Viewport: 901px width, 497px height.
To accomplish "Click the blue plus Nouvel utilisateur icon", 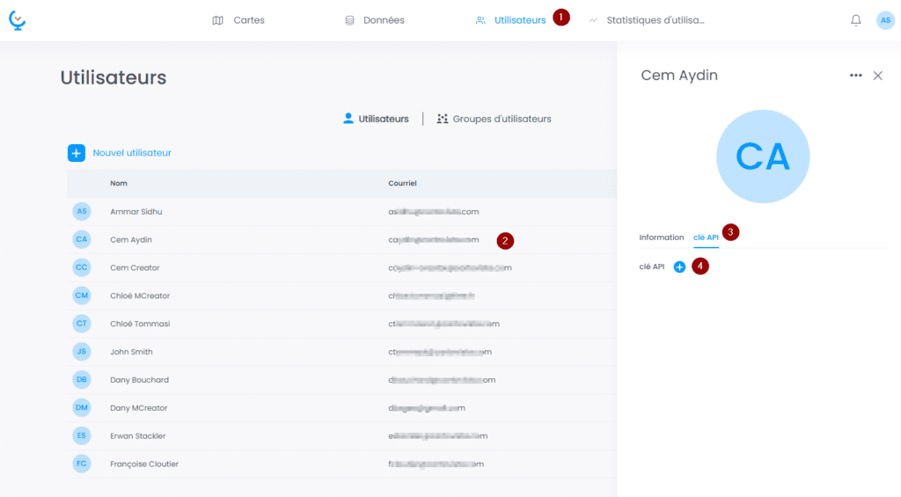I will pos(77,153).
